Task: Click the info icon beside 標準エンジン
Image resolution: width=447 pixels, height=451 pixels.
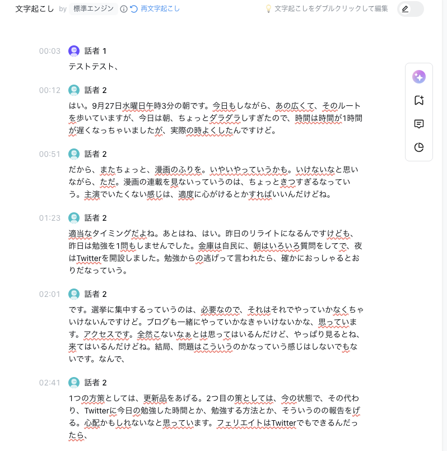Action: 124,9
